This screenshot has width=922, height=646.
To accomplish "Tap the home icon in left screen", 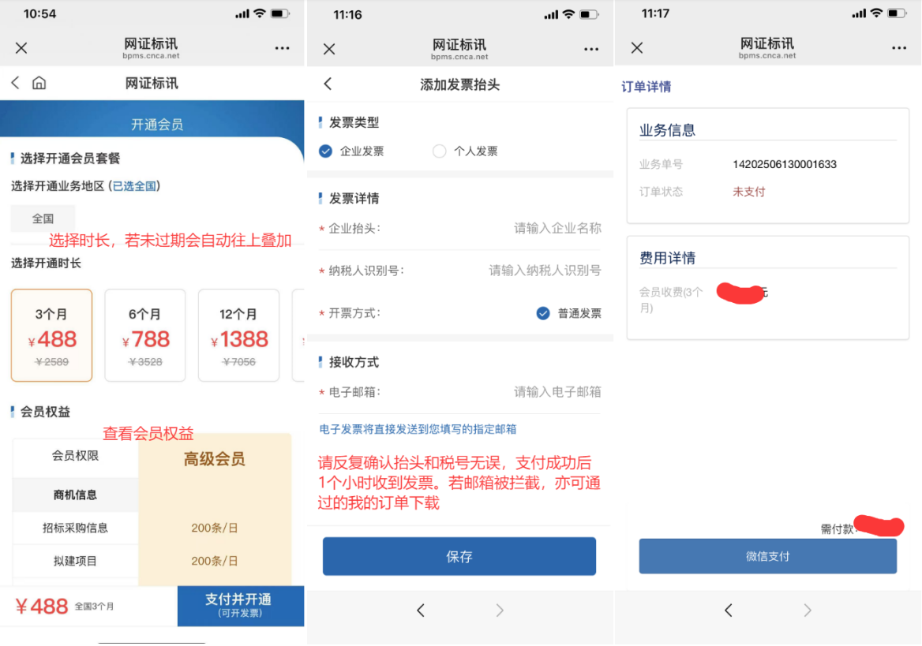I will tap(39, 83).
